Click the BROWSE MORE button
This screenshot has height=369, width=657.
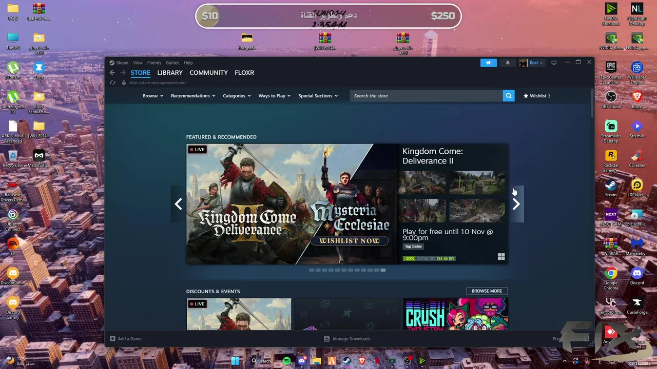click(487, 291)
